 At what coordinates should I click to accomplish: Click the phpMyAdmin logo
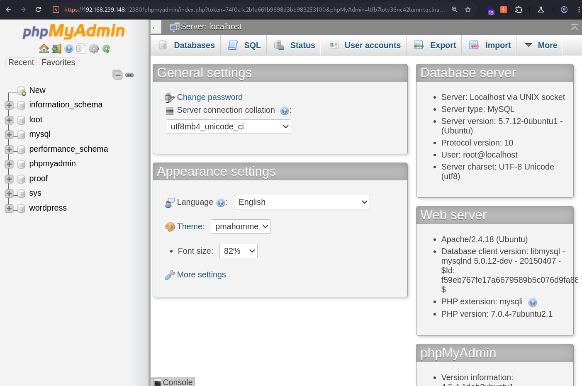(74, 32)
